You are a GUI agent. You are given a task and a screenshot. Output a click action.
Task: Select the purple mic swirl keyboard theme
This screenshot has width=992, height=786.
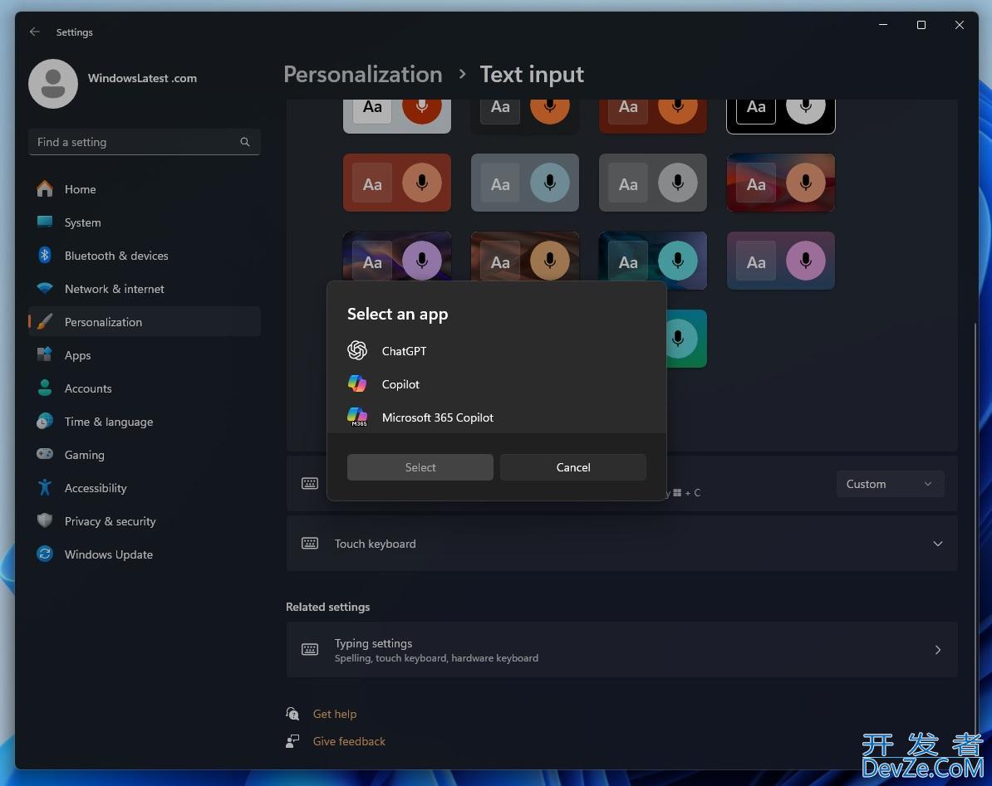396,256
